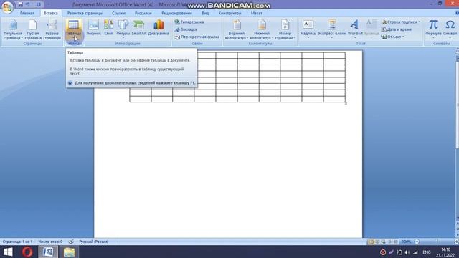This screenshot has height=258, width=459.
Task: Click the ENG input language indicator
Action: (427, 252)
